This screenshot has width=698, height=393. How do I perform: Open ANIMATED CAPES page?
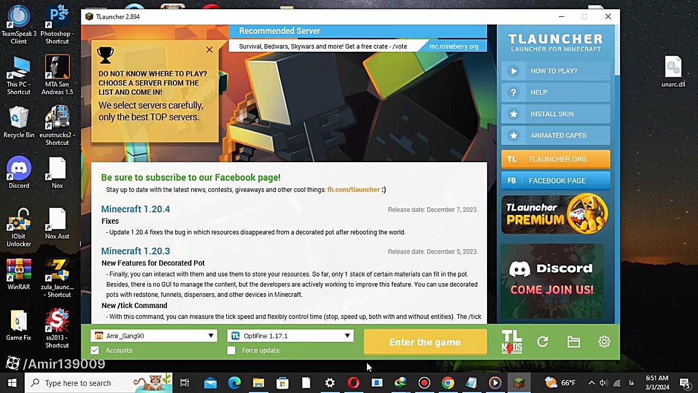coord(556,136)
